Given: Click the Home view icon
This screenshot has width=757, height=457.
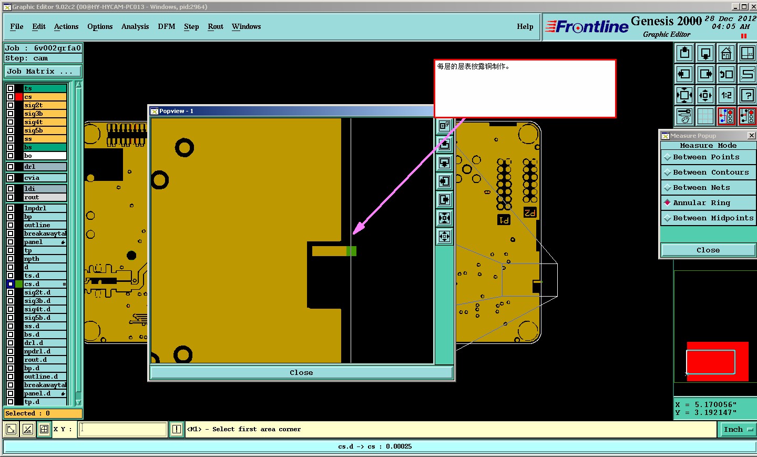Looking at the screenshot, I should click(727, 53).
